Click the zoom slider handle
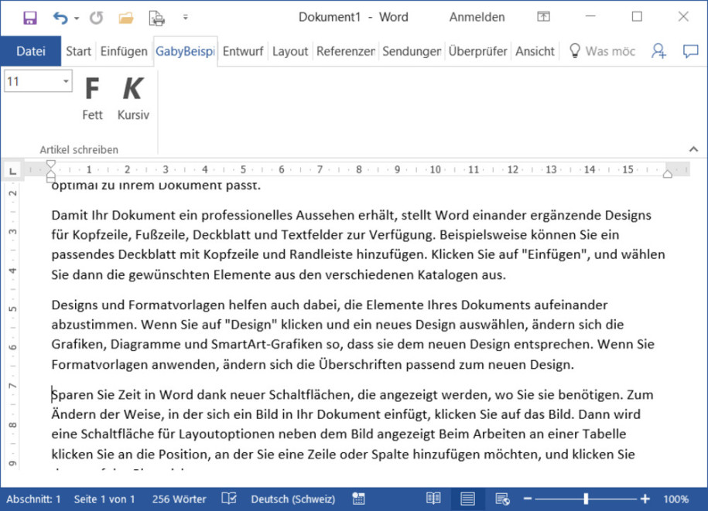708x511 pixels. 586,499
